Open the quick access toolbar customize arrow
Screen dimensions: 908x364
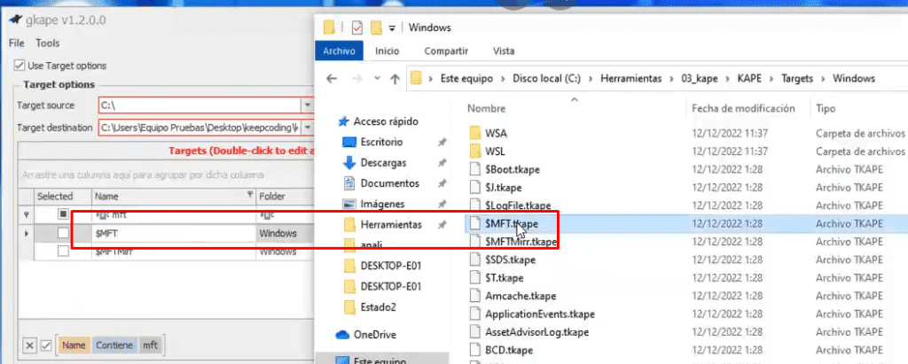(x=392, y=27)
